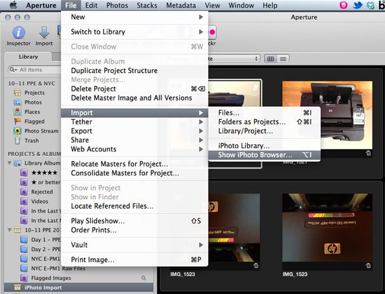
Task: Choose Print Image menu item
Action: click(135, 260)
